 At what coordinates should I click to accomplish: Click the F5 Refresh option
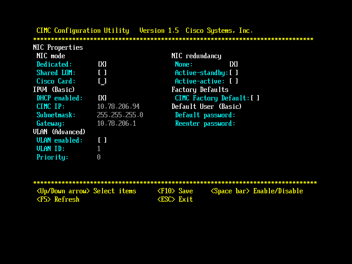tap(58, 199)
